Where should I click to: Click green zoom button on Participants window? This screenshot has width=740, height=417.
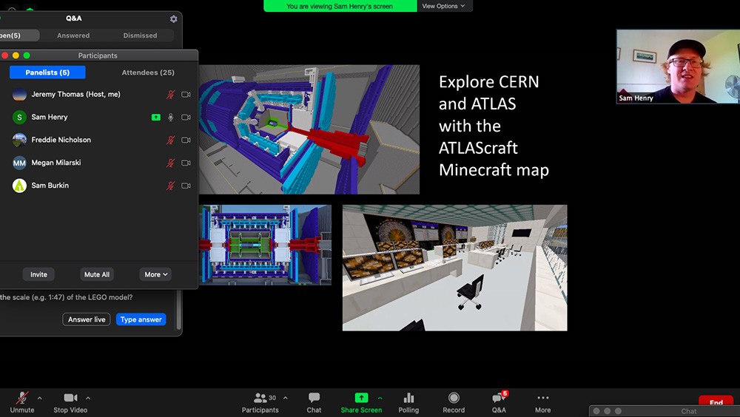click(27, 55)
